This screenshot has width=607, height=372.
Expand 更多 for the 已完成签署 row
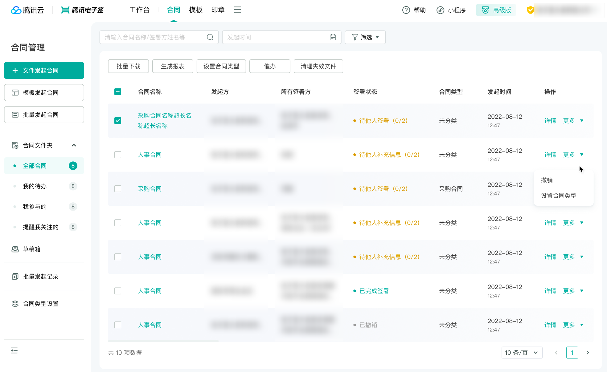(x=573, y=291)
